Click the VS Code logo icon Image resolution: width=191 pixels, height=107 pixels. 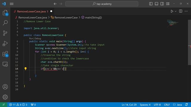tap(4, 4)
